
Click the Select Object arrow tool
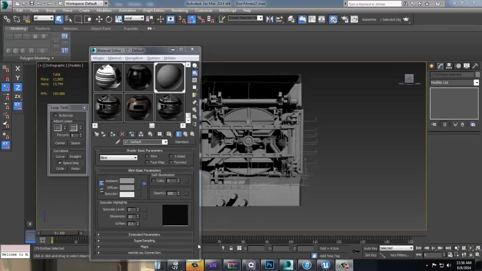click(x=59, y=19)
